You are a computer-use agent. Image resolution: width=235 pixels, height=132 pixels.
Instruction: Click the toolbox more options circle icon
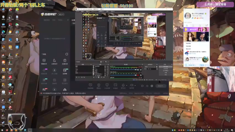point(67,54)
